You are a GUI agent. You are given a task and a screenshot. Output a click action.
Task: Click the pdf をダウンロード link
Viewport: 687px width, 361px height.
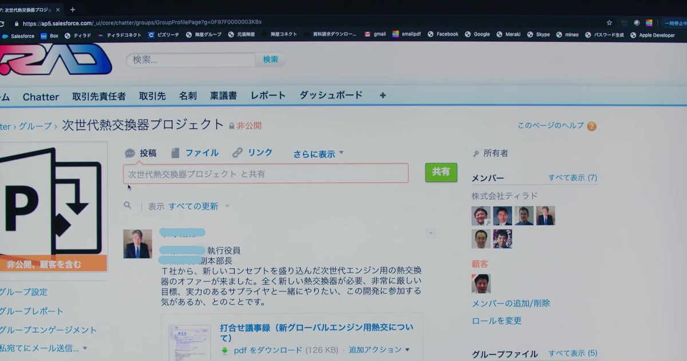pyautogui.click(x=268, y=350)
